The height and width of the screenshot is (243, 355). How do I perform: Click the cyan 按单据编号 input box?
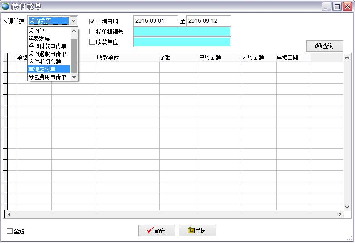click(182, 32)
